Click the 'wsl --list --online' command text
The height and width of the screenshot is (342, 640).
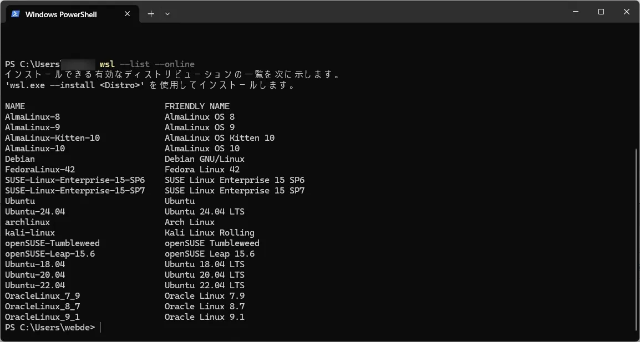click(x=147, y=64)
